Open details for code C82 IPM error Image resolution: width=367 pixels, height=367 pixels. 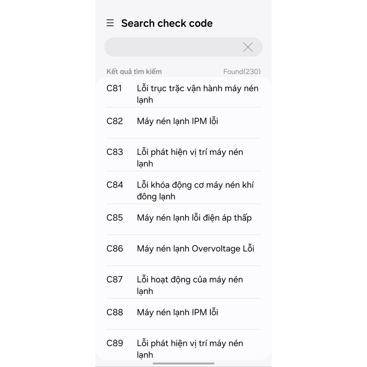(183, 121)
